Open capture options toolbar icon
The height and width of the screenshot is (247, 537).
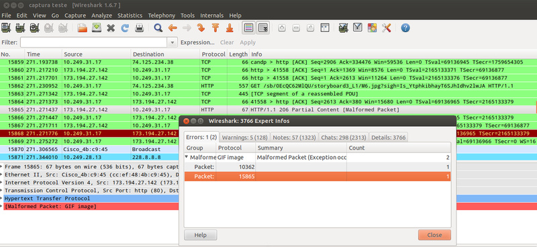[21, 28]
